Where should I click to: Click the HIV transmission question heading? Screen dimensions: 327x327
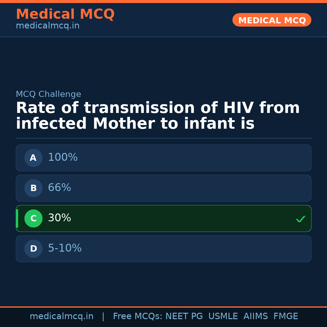coord(157,116)
